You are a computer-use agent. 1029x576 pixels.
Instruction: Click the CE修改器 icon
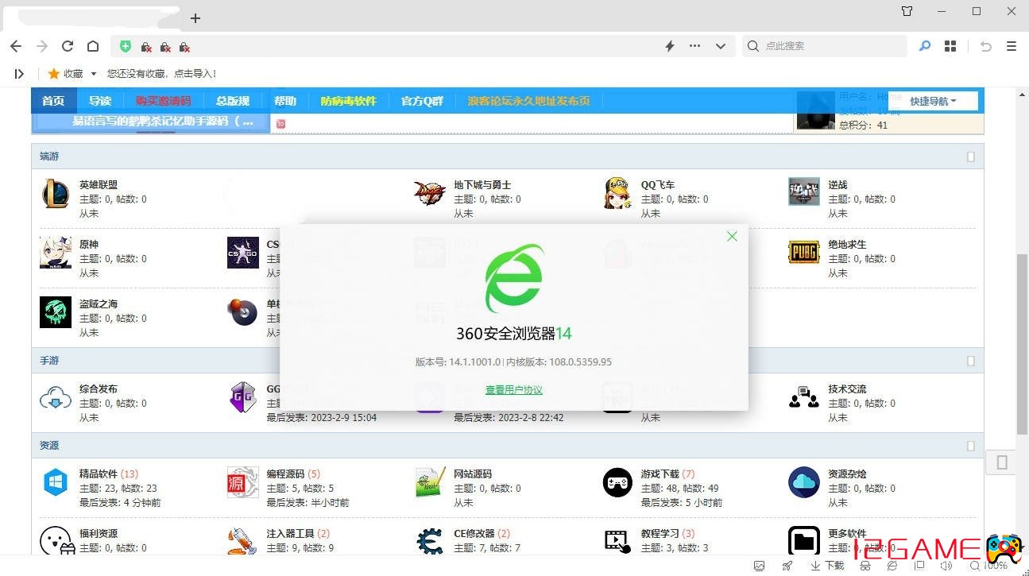pyautogui.click(x=430, y=542)
